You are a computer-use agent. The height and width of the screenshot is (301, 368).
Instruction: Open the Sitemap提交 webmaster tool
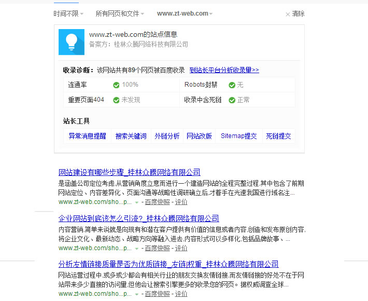point(239,136)
